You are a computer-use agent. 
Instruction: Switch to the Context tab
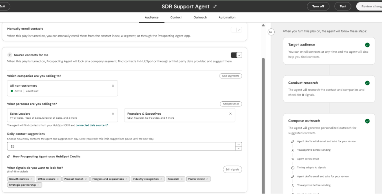[176, 17]
